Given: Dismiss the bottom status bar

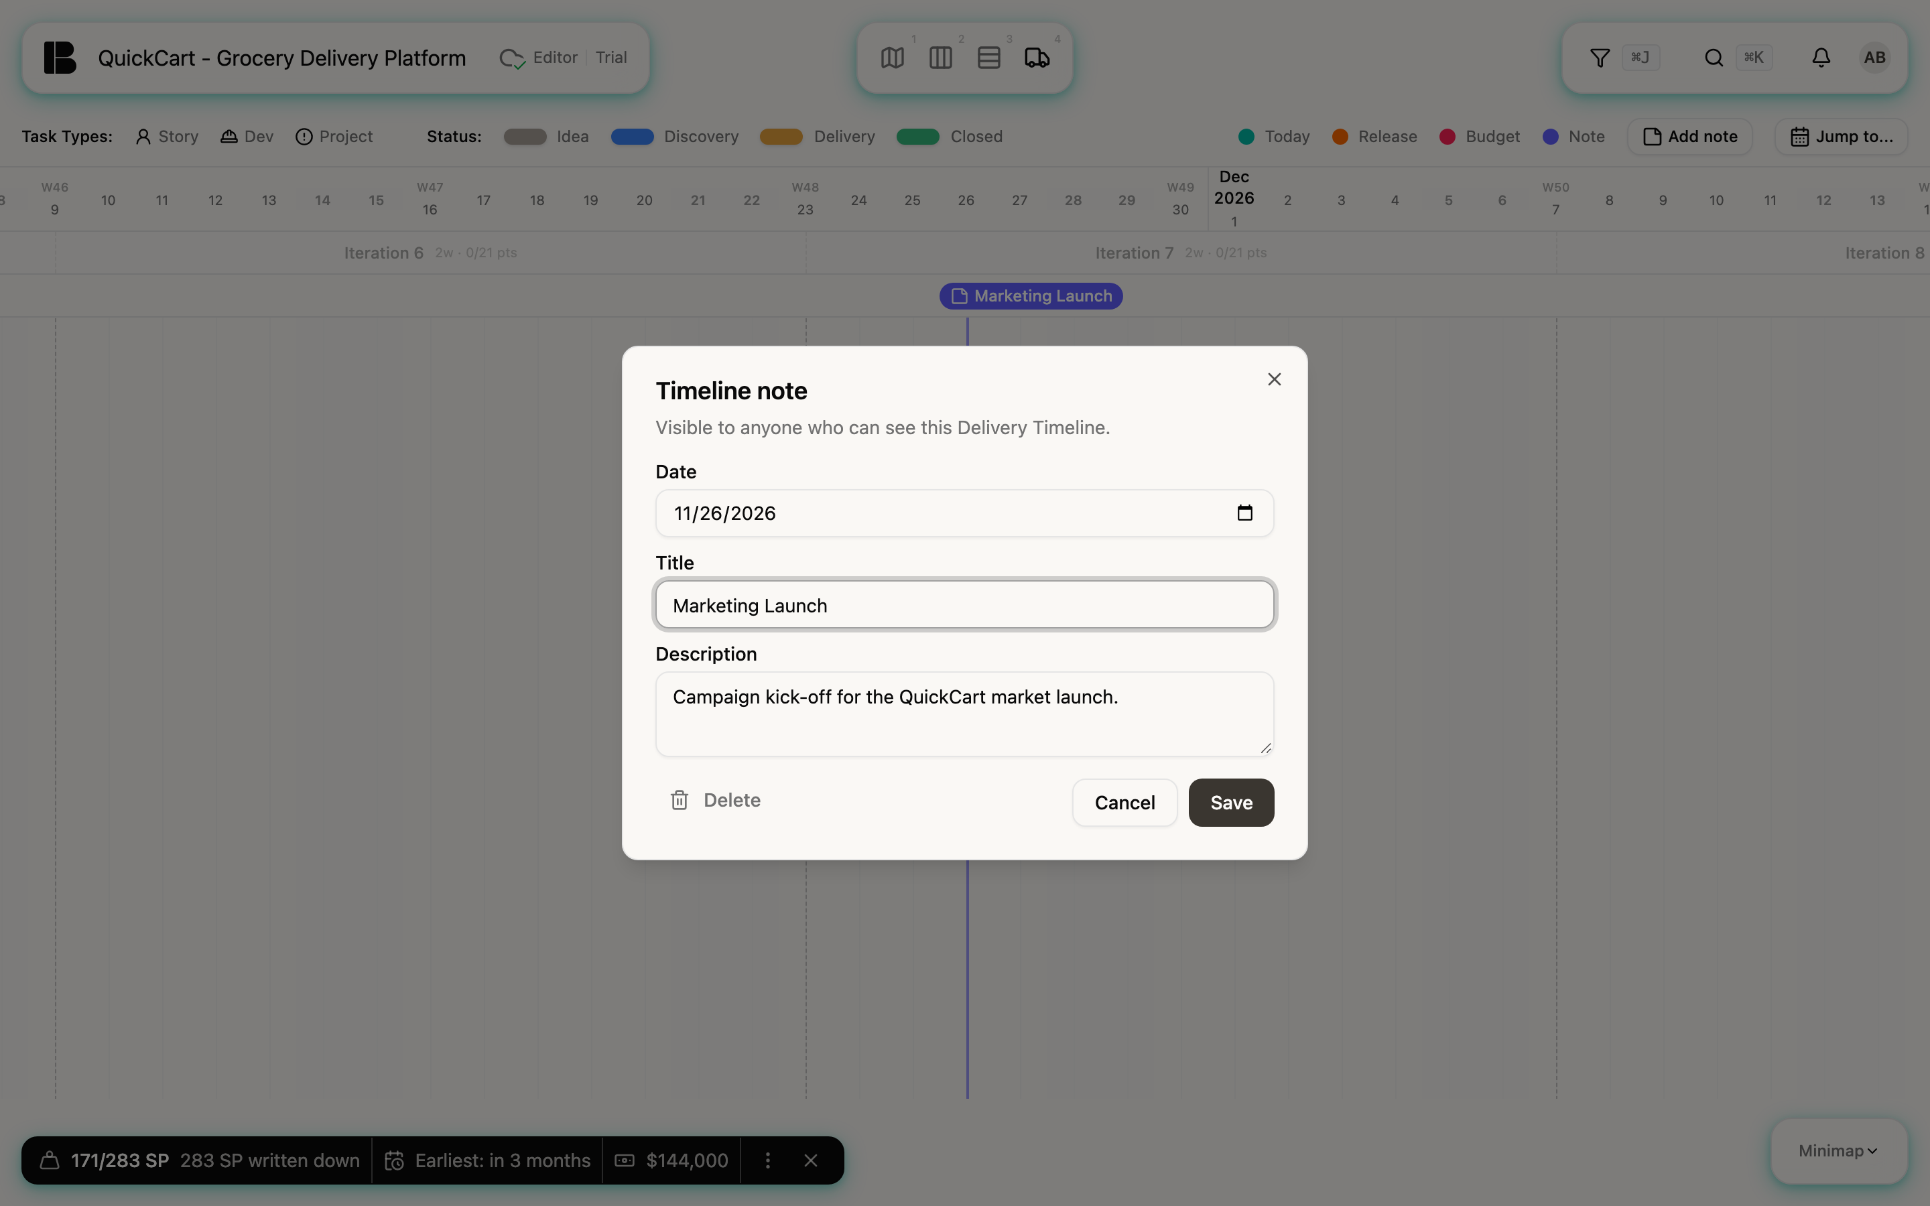Looking at the screenshot, I should (810, 1160).
